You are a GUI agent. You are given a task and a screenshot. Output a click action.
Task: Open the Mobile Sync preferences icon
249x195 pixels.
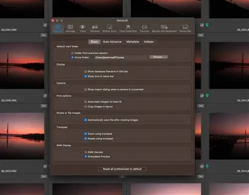click(x=109, y=28)
